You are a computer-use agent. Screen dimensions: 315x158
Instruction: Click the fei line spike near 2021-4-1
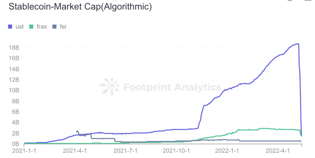coord(77,131)
